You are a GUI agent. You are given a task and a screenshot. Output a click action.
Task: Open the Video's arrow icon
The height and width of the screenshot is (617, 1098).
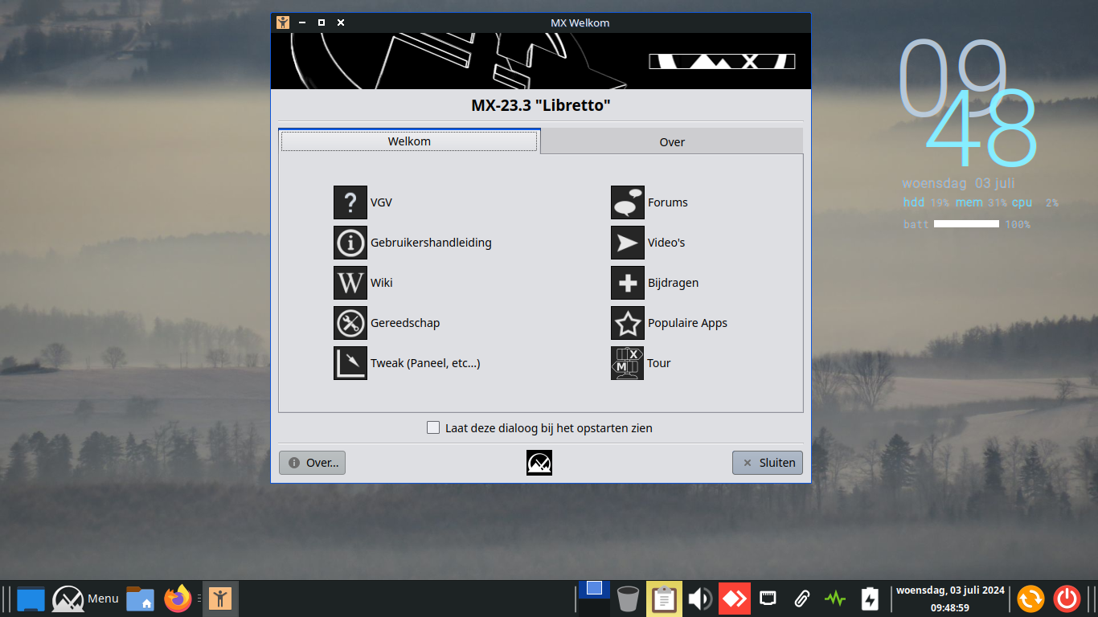click(x=627, y=243)
